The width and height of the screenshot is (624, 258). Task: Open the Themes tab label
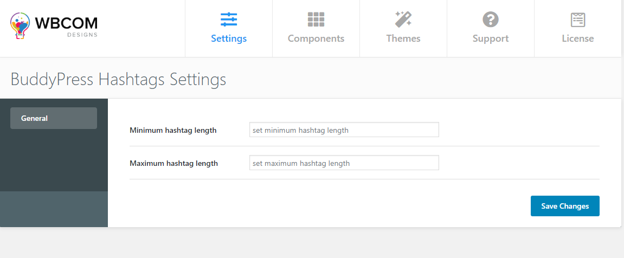point(403,38)
